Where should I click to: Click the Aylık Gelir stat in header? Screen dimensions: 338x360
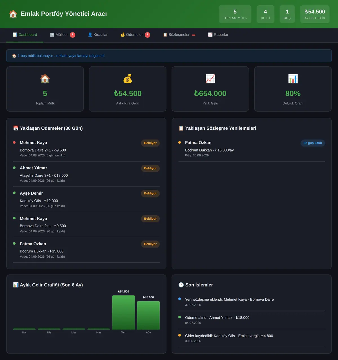(315, 14)
